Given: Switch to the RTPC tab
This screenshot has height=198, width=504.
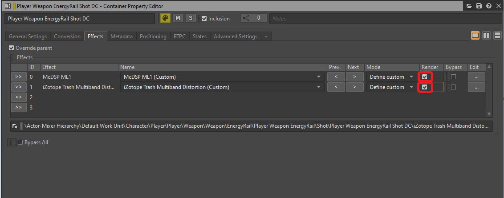Looking at the screenshot, I should point(180,36).
